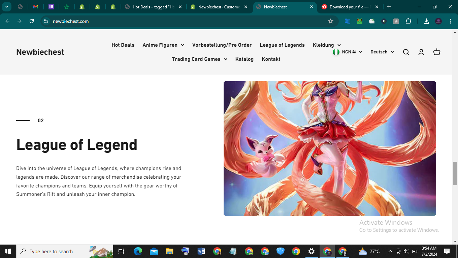
Task: Click the 02 section number
Action: coord(41,121)
